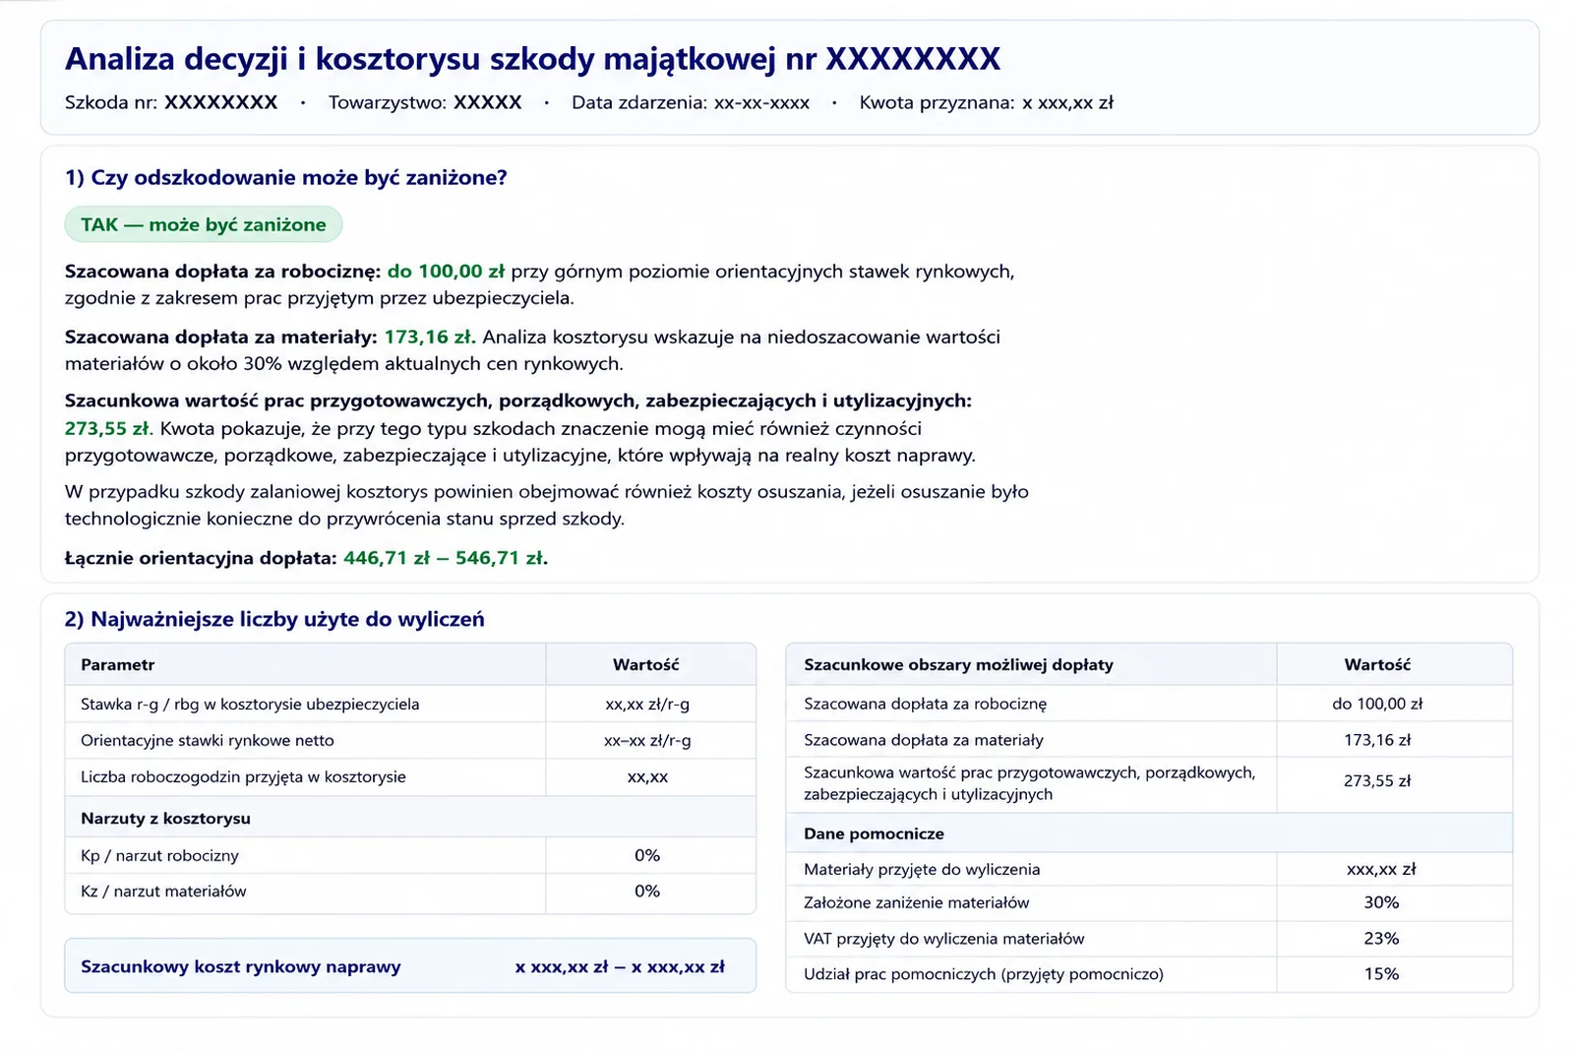The image size is (1574, 1050).
Task: Click range 'x xxx,xx zł – x xxx,xx zł'
Action: click(620, 966)
